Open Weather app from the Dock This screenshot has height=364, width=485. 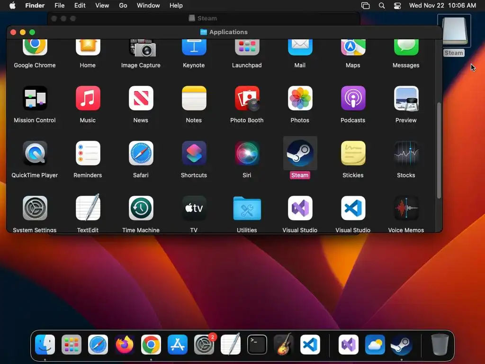(x=375, y=345)
